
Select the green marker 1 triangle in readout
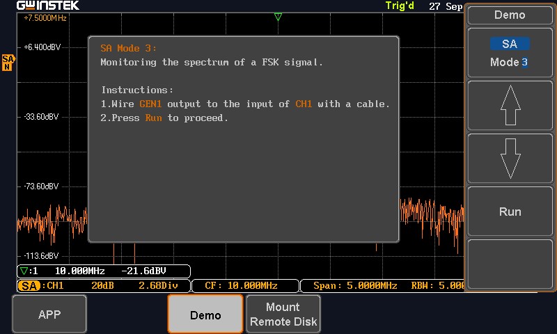click(24, 271)
